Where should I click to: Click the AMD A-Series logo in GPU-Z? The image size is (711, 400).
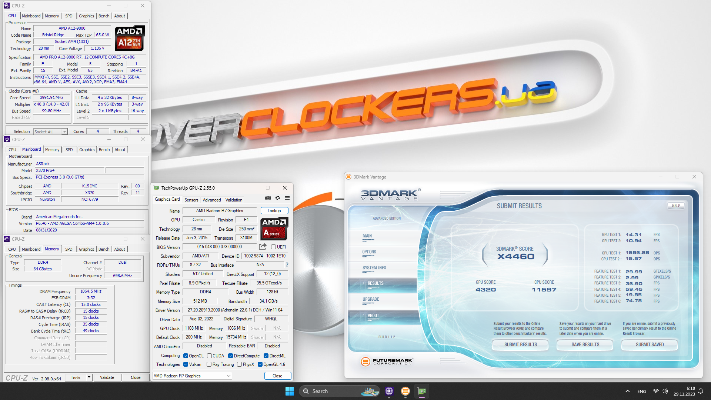pyautogui.click(x=274, y=228)
